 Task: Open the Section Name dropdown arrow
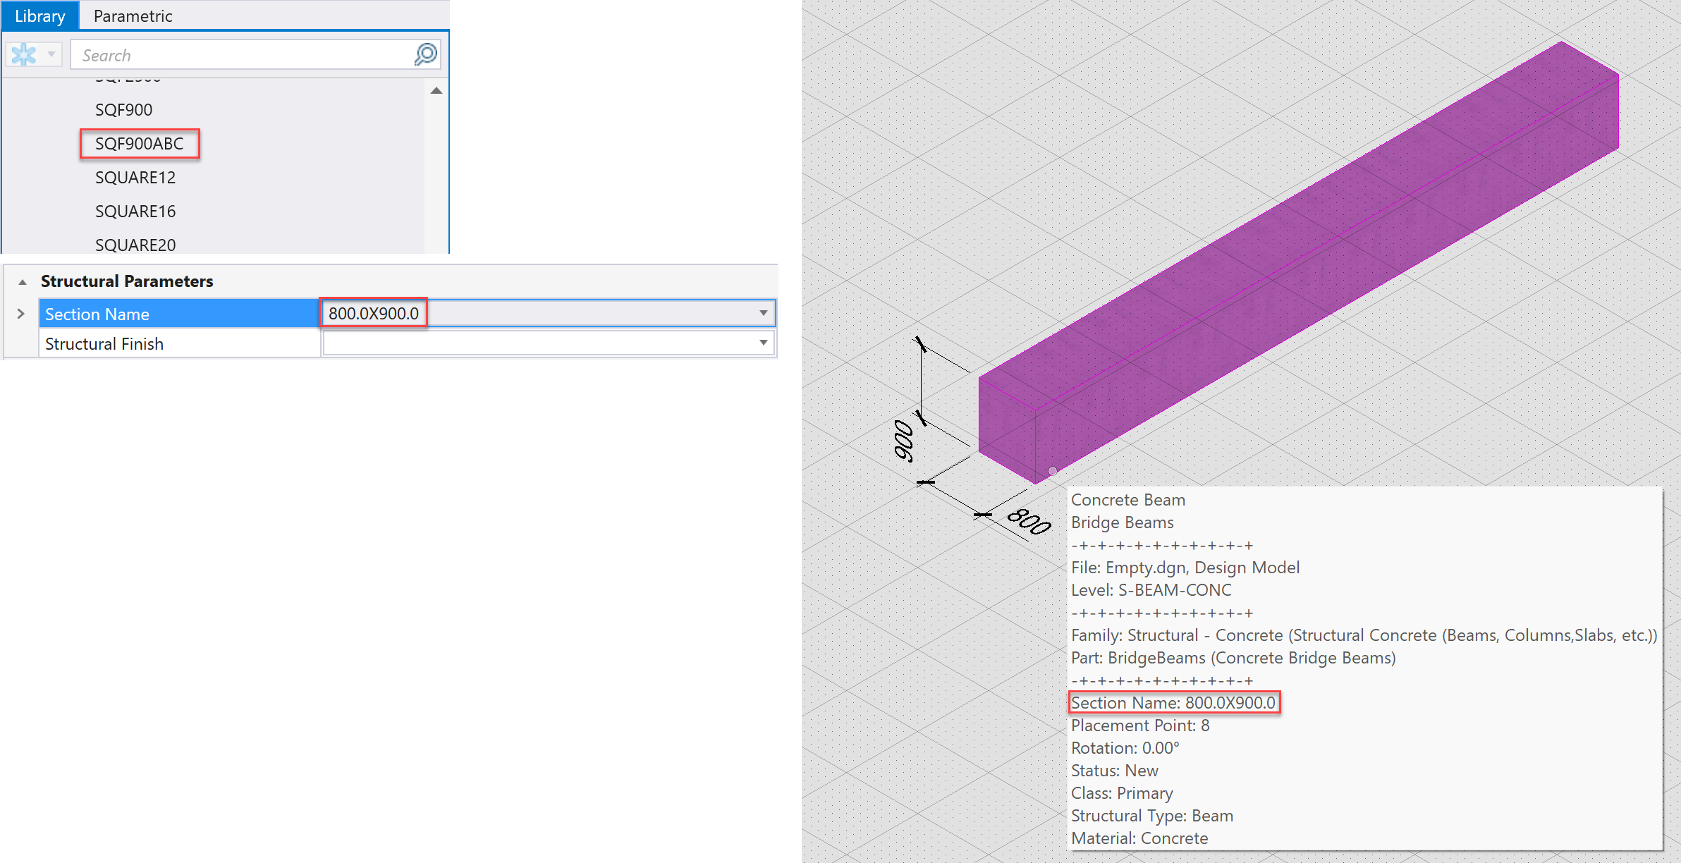click(764, 313)
